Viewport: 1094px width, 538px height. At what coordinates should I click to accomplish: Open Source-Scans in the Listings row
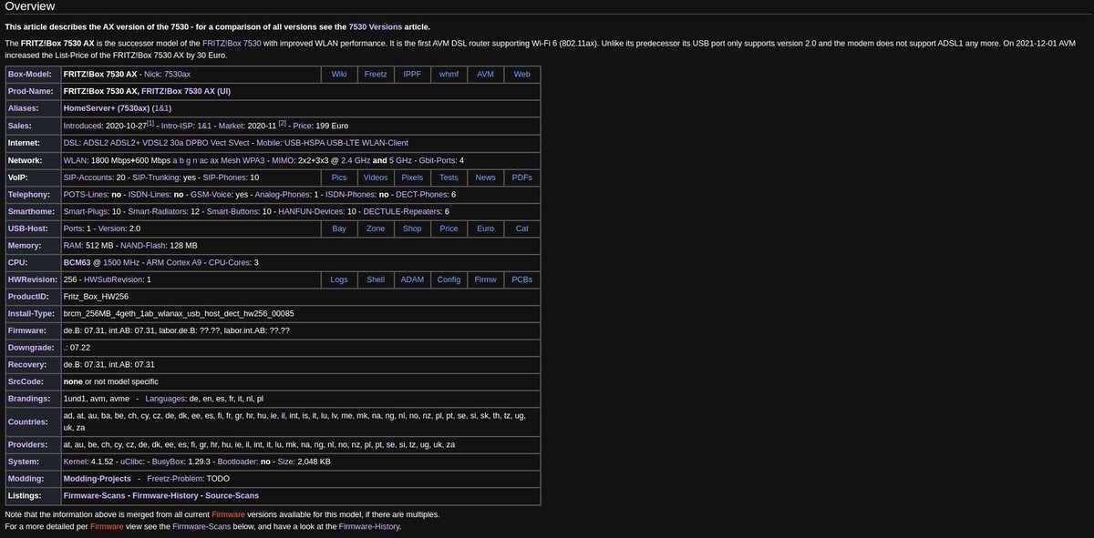(232, 495)
